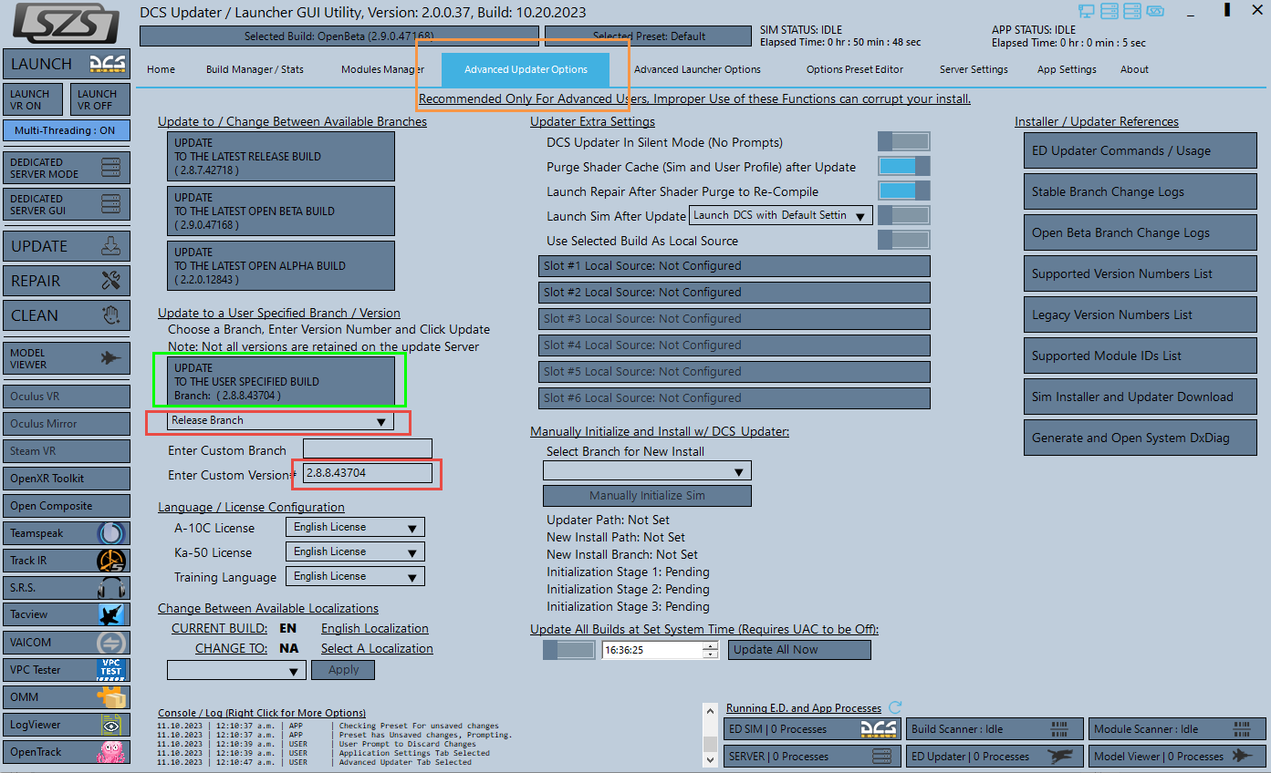The width and height of the screenshot is (1271, 773).
Task: Switch to the Home tab
Action: (x=161, y=69)
